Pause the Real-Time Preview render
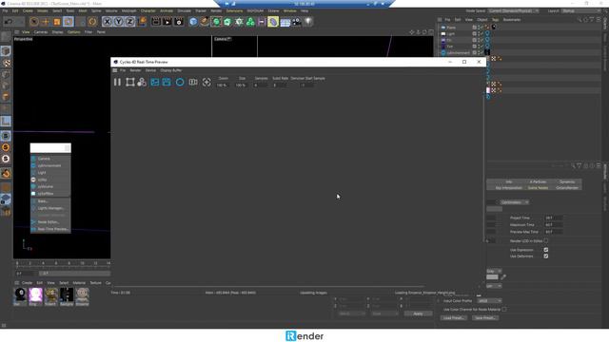This screenshot has width=609, height=342. tap(117, 82)
